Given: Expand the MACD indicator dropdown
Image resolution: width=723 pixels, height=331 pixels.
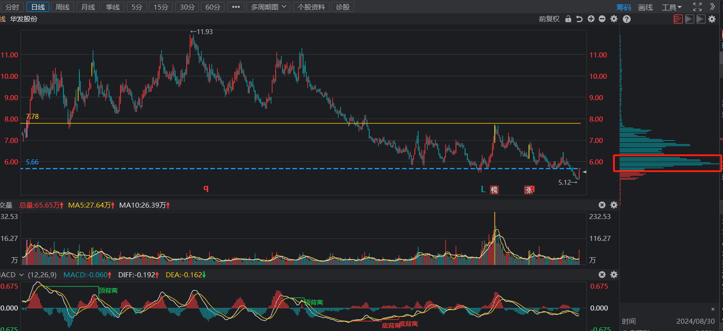Looking at the screenshot, I should 21,275.
